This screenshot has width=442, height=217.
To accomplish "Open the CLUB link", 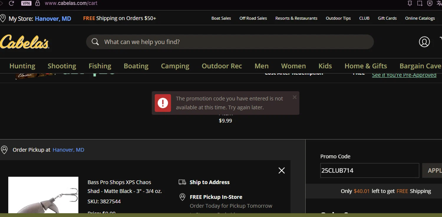I will [364, 18].
